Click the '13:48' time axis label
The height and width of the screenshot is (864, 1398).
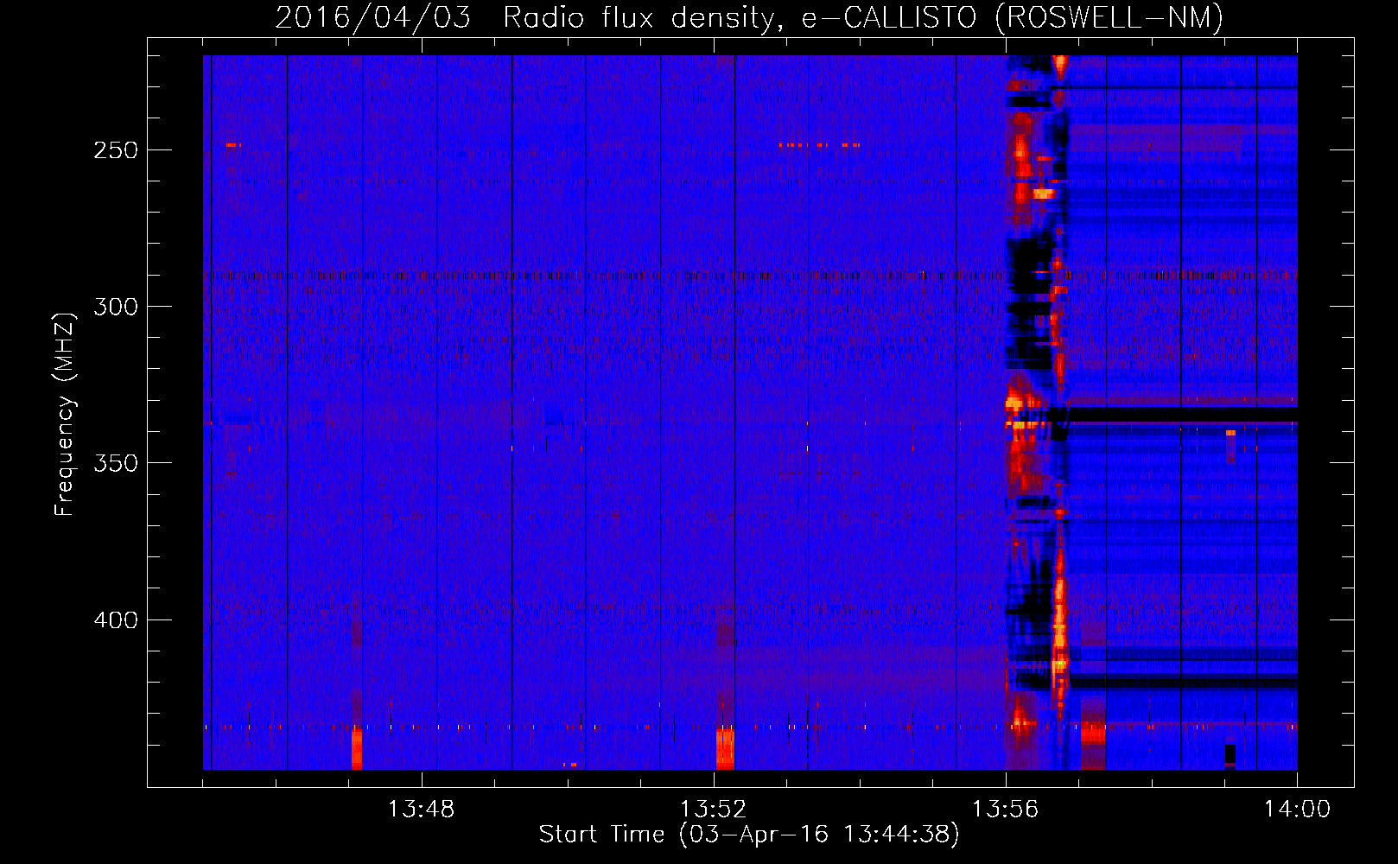pos(421,810)
